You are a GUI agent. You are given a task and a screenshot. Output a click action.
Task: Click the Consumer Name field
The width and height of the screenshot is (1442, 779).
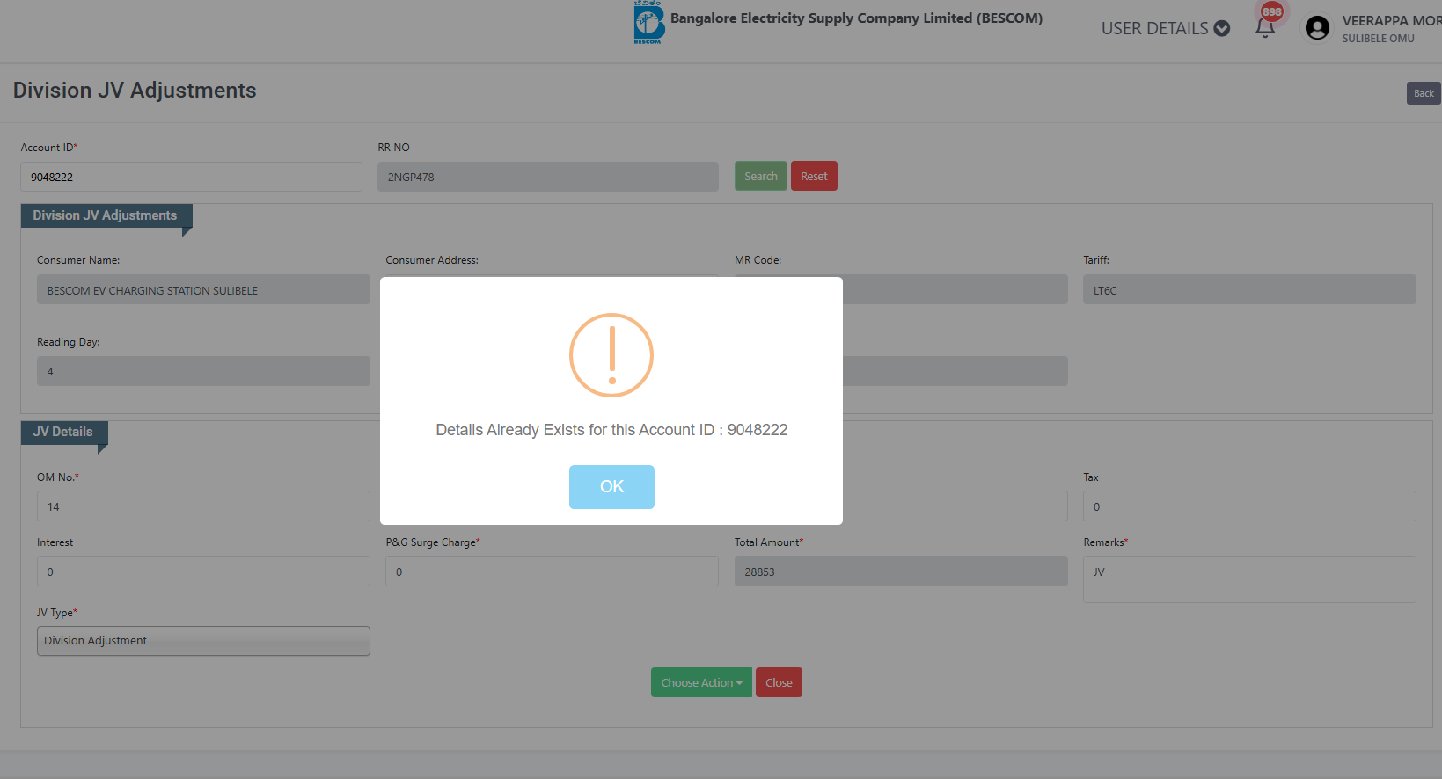[x=203, y=289]
